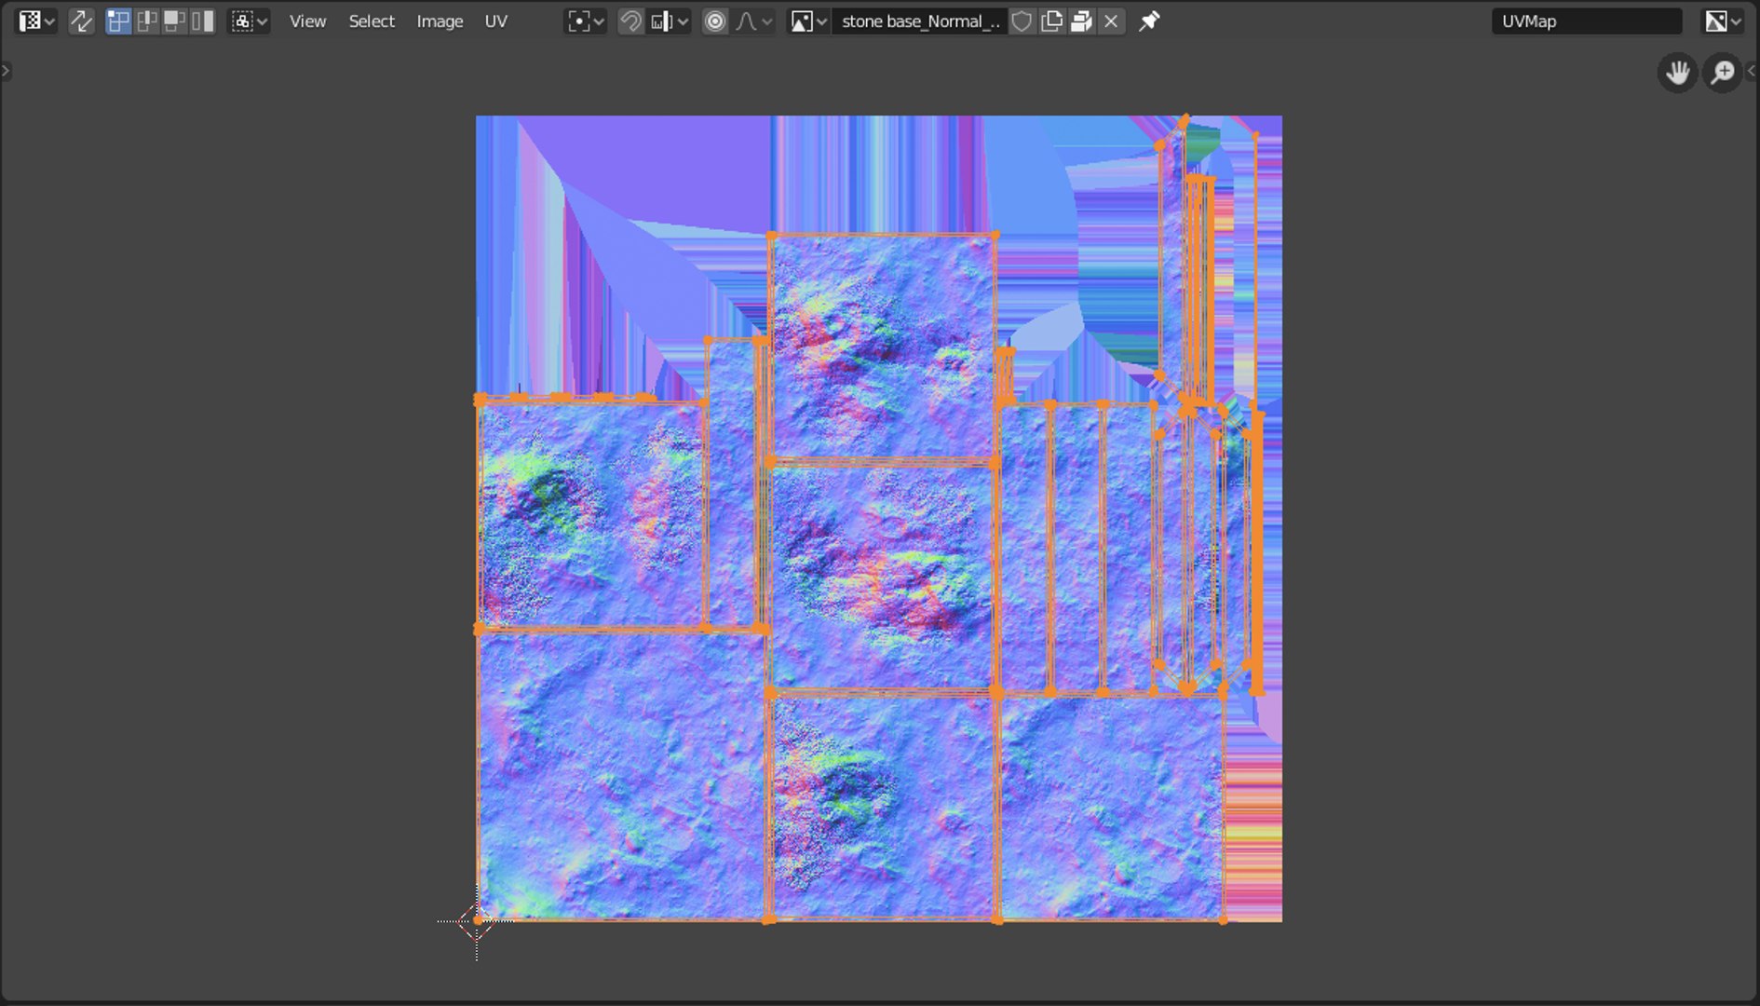
Task: Toggle snapping with the magnet icon
Action: click(x=630, y=20)
